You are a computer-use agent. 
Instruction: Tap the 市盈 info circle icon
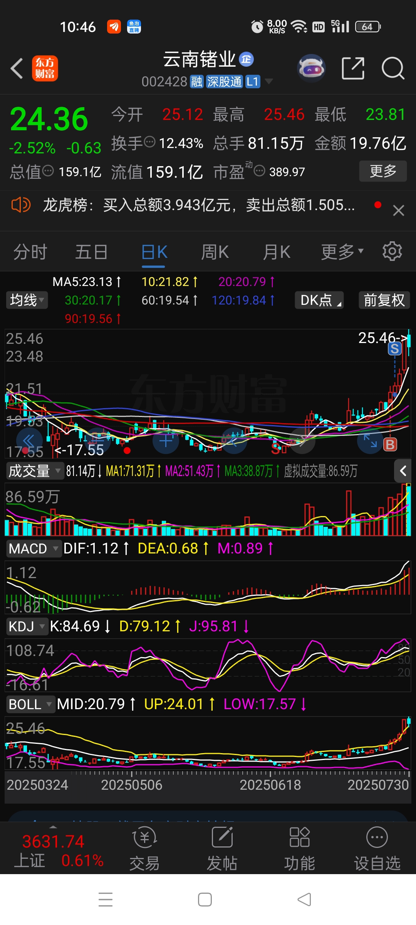pyautogui.click(x=260, y=170)
